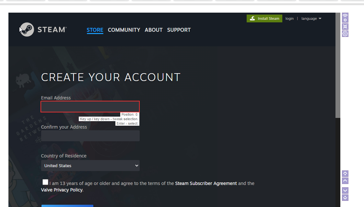Go to the STORE menu item

[x=95, y=30]
